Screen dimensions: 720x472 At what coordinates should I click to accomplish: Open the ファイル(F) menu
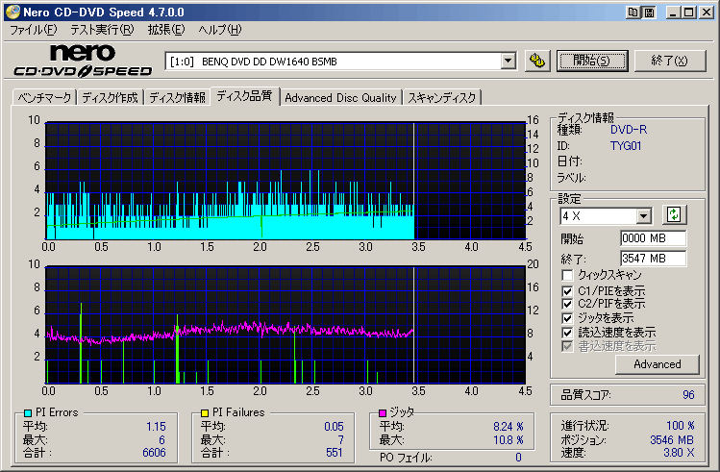[x=33, y=31]
